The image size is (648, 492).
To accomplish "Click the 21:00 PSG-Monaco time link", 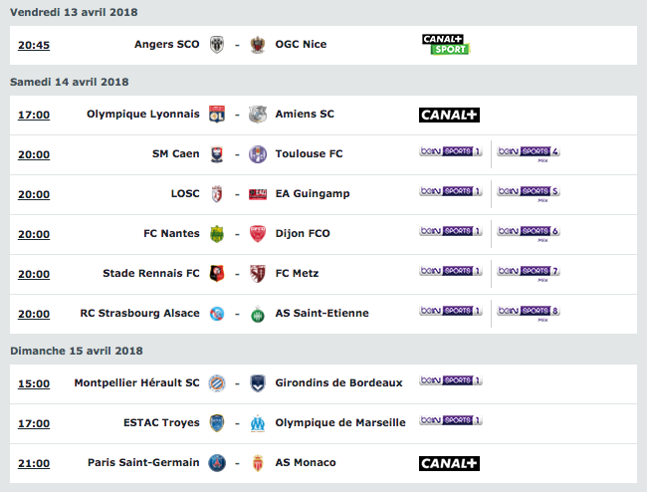I will pos(34,463).
